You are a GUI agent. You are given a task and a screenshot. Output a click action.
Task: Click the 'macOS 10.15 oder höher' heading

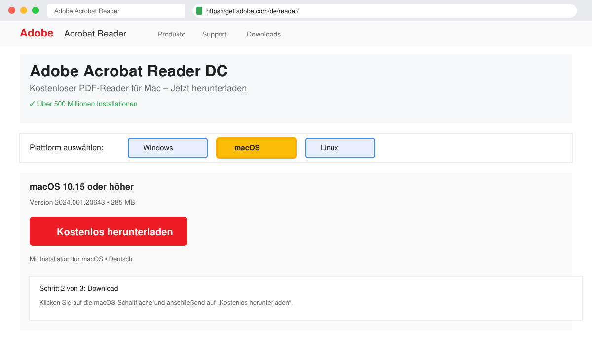81,187
